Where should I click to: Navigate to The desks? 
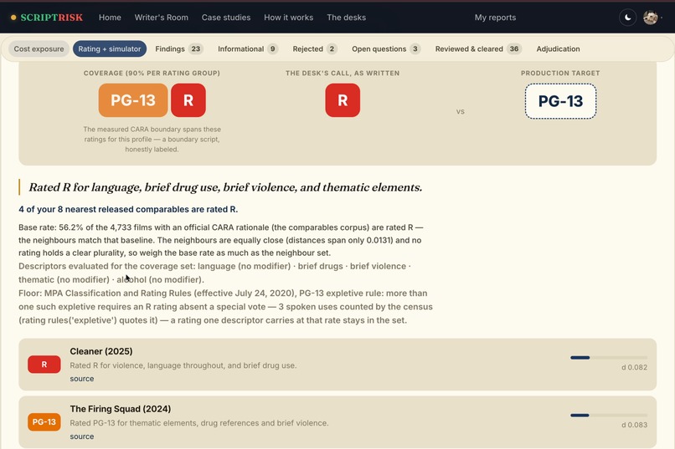pyautogui.click(x=346, y=18)
